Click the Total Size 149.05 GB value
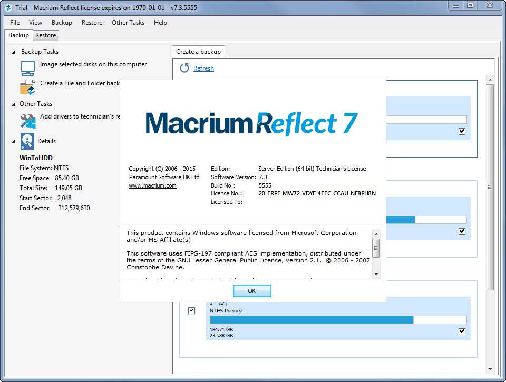 [69, 188]
